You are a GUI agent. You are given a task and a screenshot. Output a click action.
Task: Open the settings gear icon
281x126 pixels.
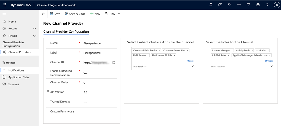coord(258,5)
